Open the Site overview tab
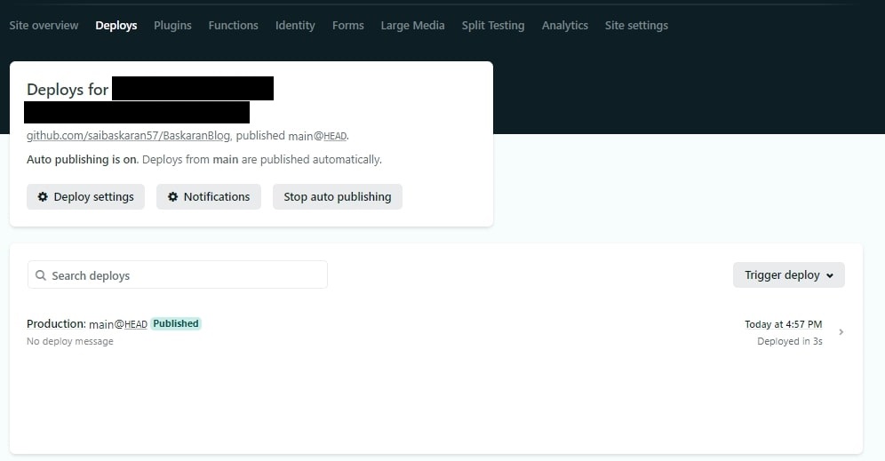The image size is (885, 461). (44, 26)
